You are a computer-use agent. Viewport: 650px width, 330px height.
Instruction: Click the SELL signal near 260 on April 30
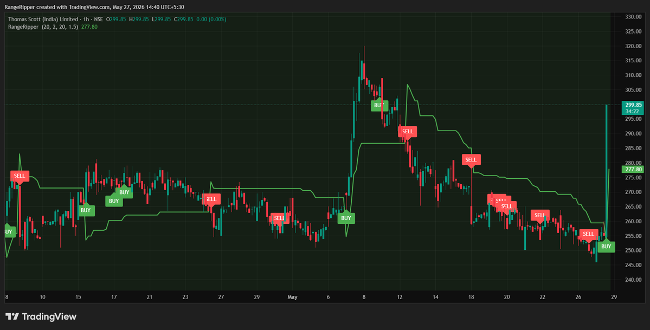click(x=279, y=218)
